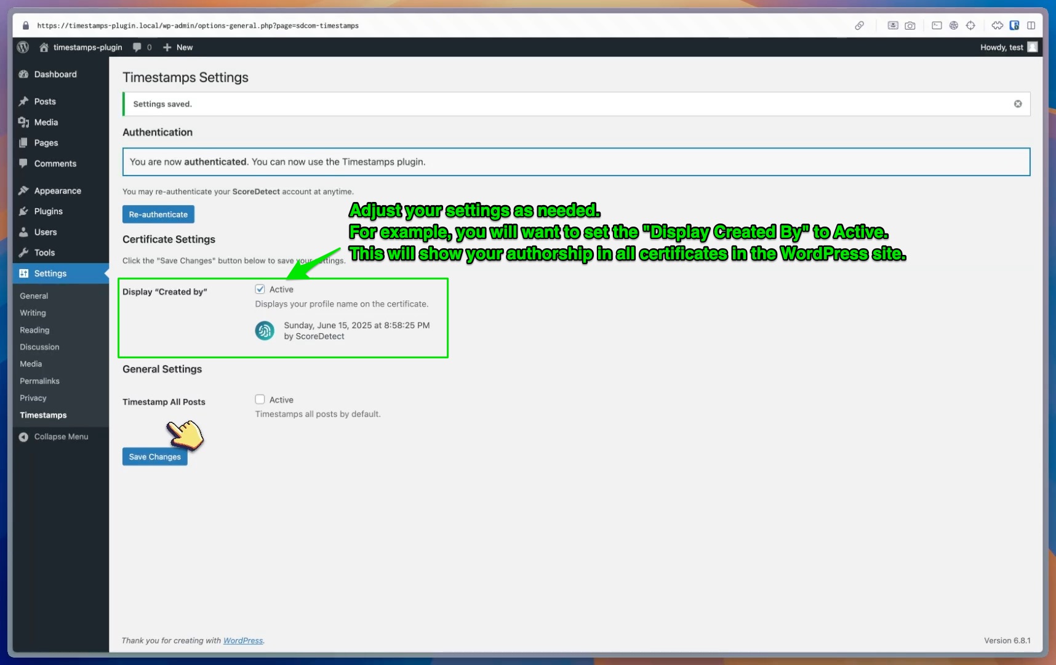Open Permalinks settings submenu

tap(39, 381)
